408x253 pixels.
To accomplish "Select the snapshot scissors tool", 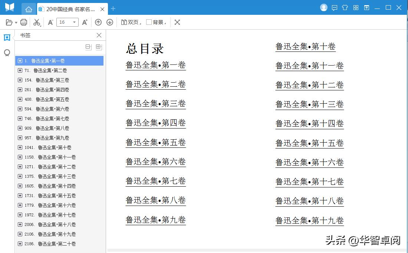I will 36,22.
